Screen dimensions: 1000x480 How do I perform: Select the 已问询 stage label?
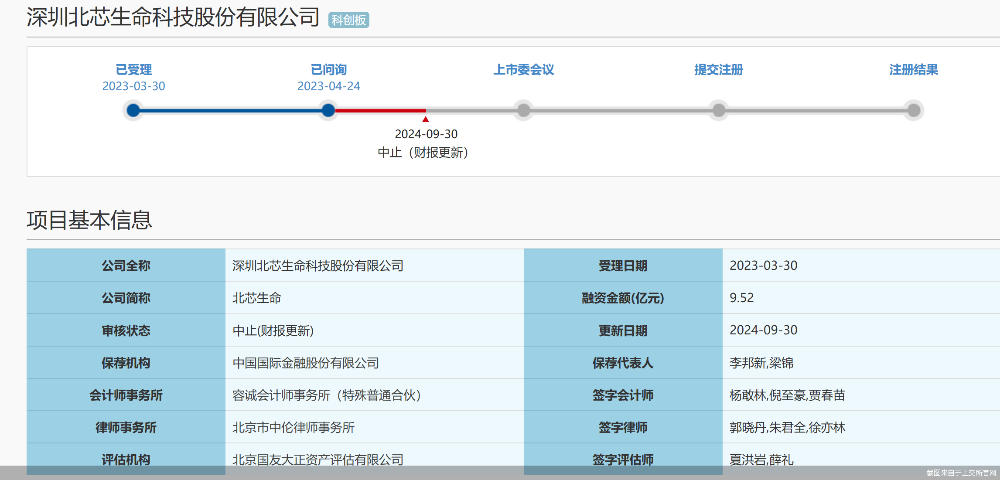[x=328, y=69]
